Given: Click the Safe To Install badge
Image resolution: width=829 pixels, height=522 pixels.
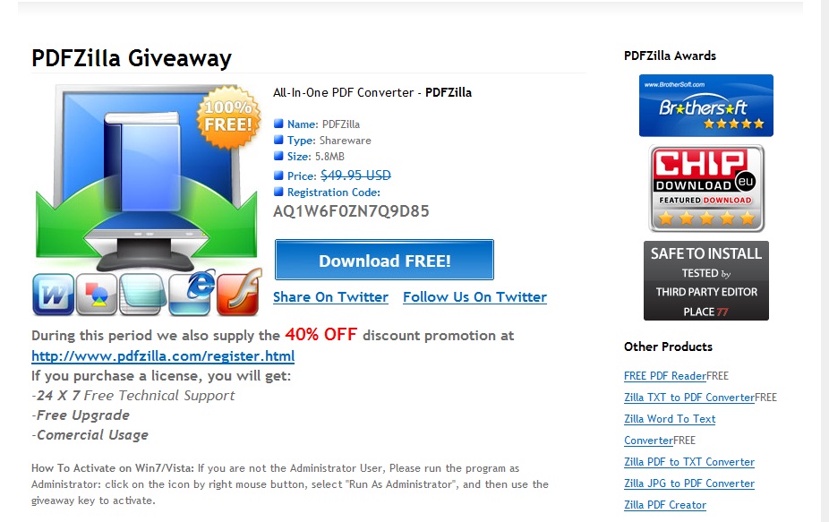Looking at the screenshot, I should coord(705,281).
